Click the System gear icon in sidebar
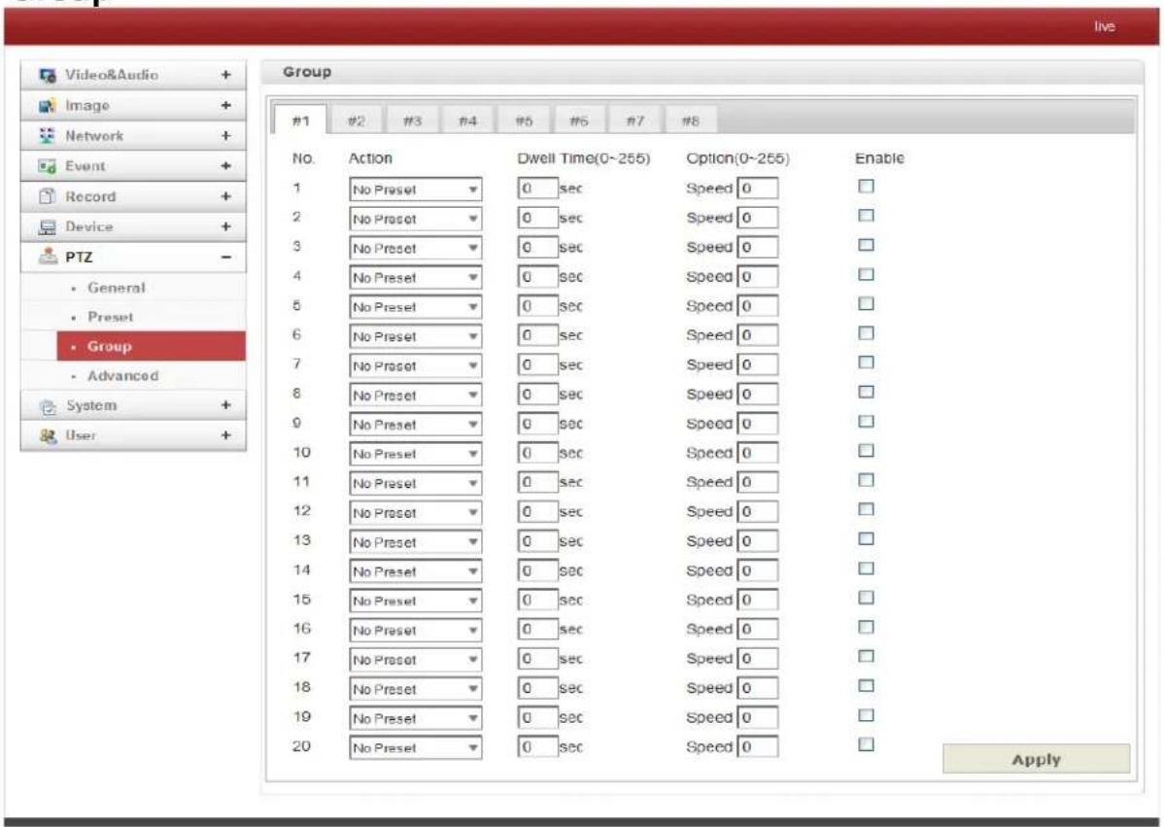 49,406
